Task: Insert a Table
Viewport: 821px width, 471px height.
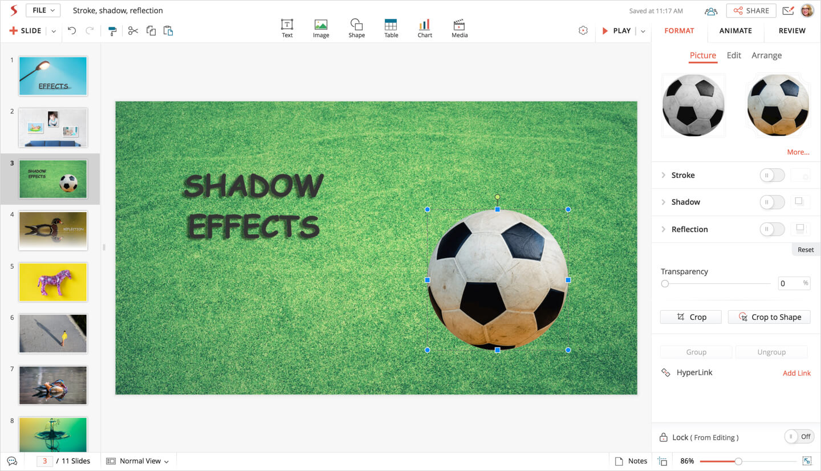Action: tap(391, 29)
